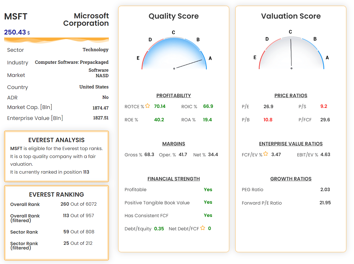Select Overall Rank value 260 Out of 6072

click(79, 204)
